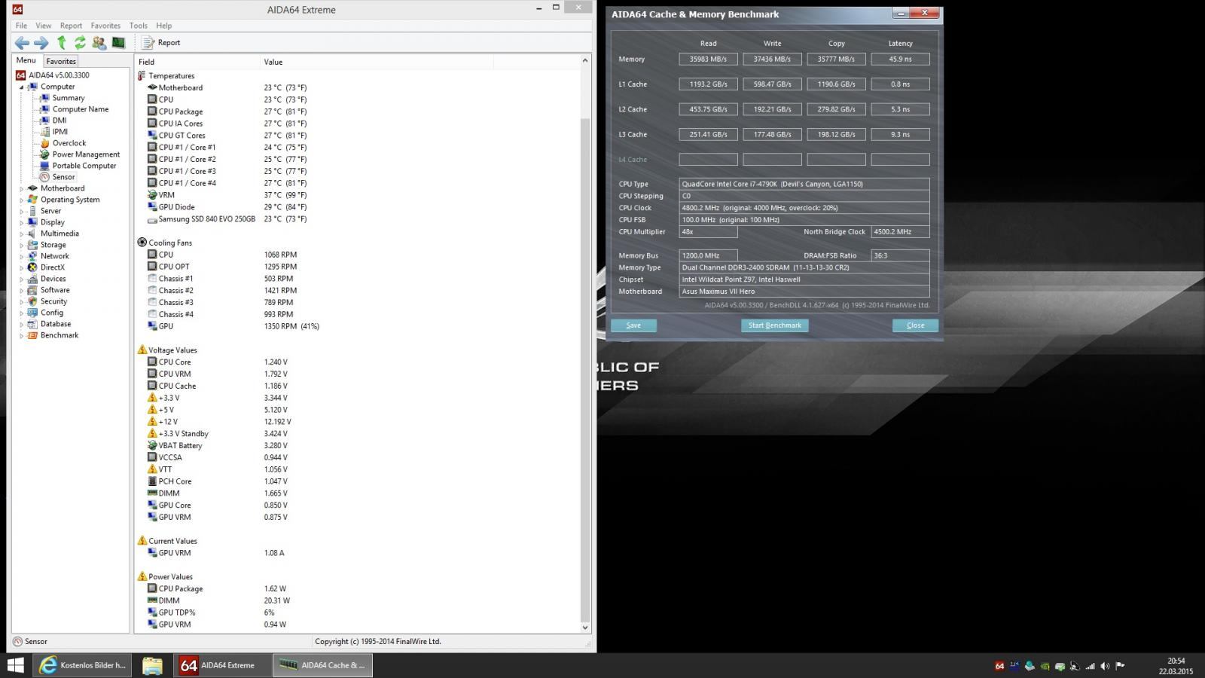
Task: Click the Database icon in the tree
Action: (x=32, y=324)
